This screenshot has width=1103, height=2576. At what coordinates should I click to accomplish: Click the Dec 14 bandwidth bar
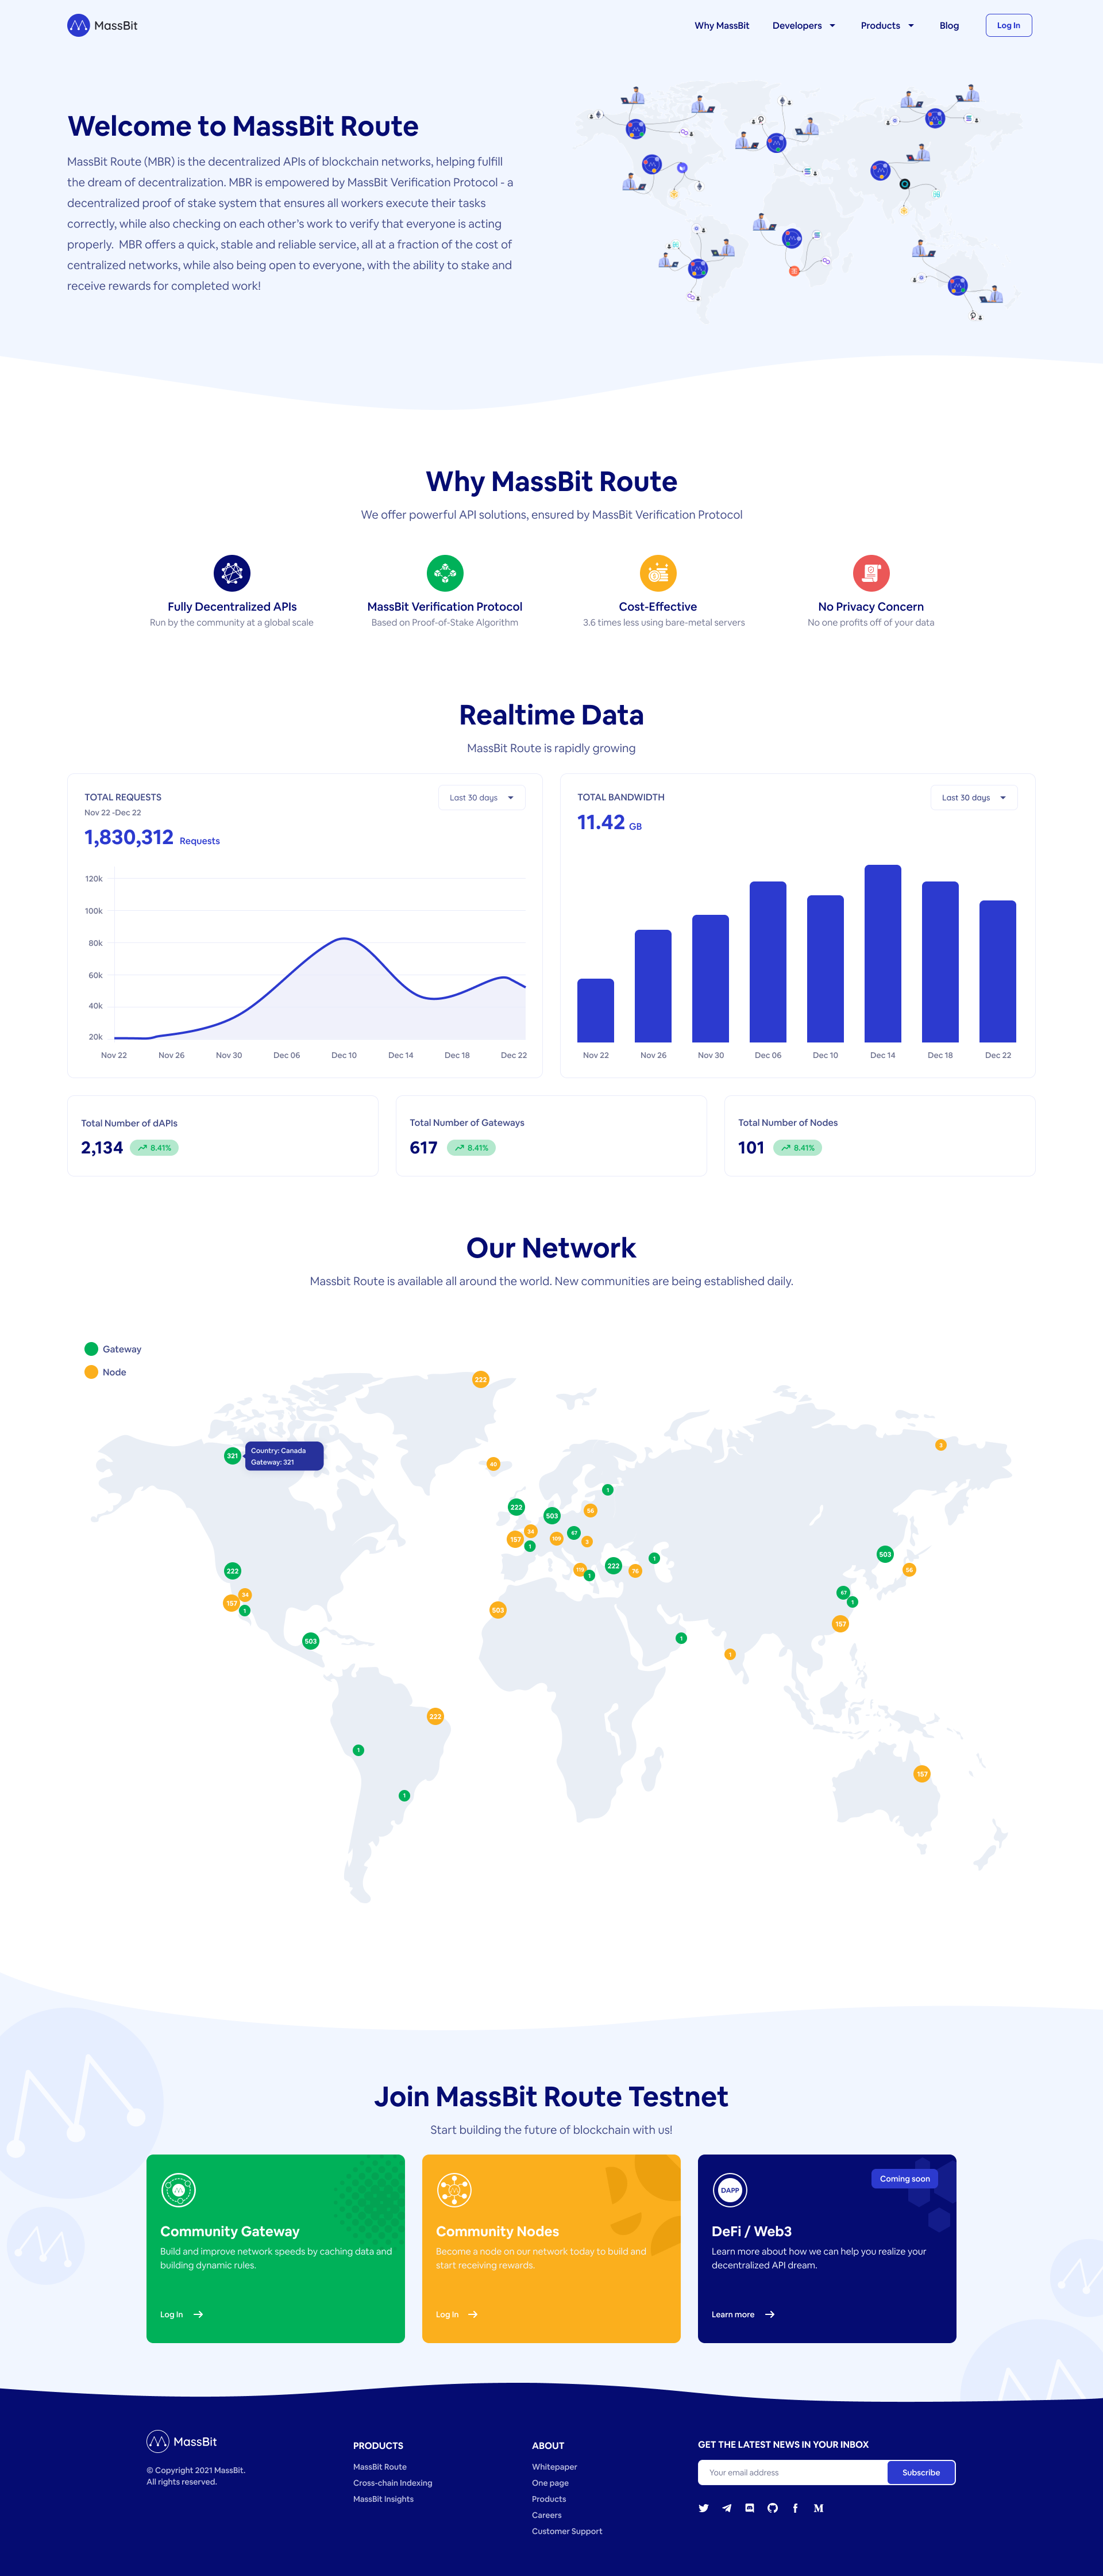click(x=882, y=953)
